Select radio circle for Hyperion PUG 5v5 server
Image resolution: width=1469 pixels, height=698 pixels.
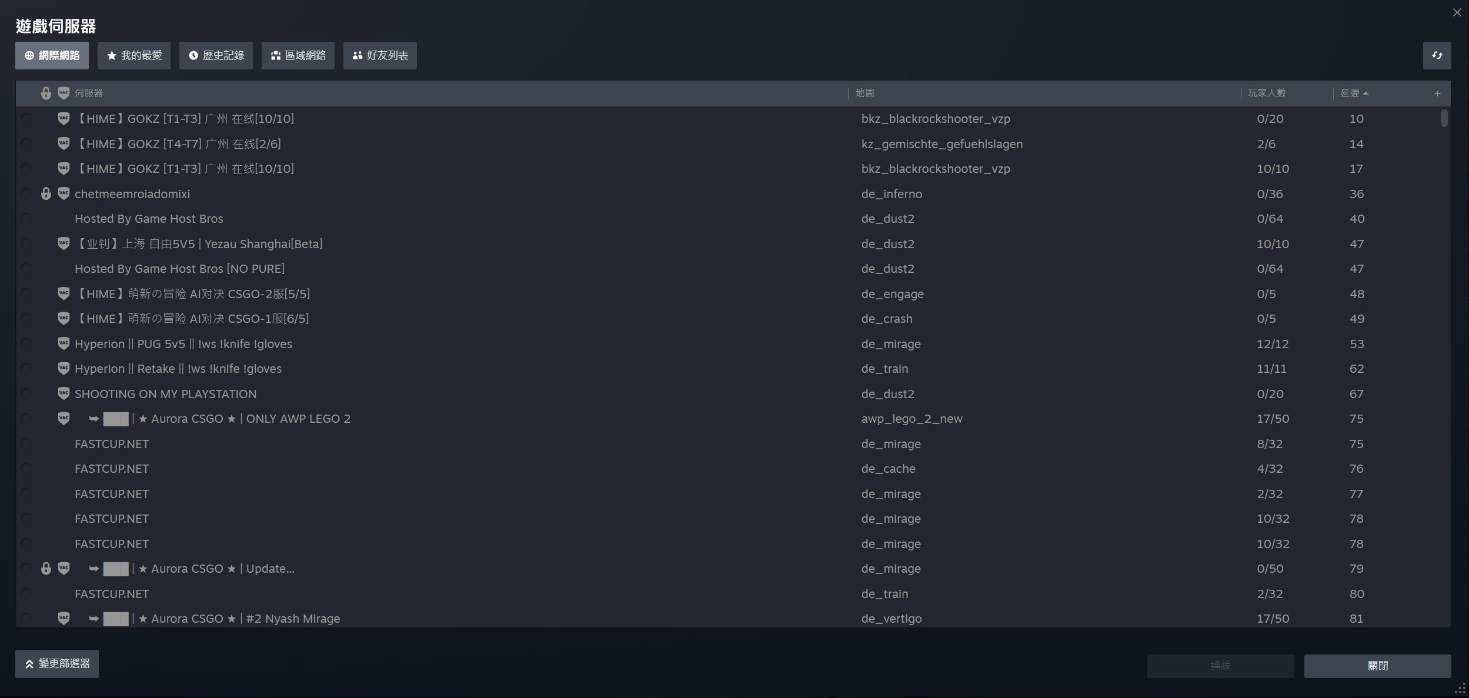click(x=25, y=343)
